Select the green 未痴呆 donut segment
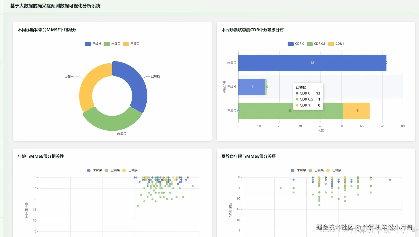The image size is (419, 237). tap(112, 123)
